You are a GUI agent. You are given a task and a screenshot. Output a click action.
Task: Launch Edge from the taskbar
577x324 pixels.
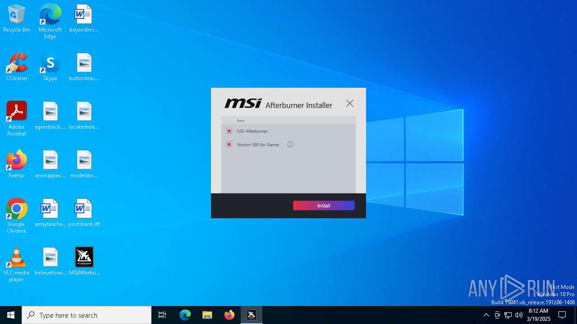185,315
